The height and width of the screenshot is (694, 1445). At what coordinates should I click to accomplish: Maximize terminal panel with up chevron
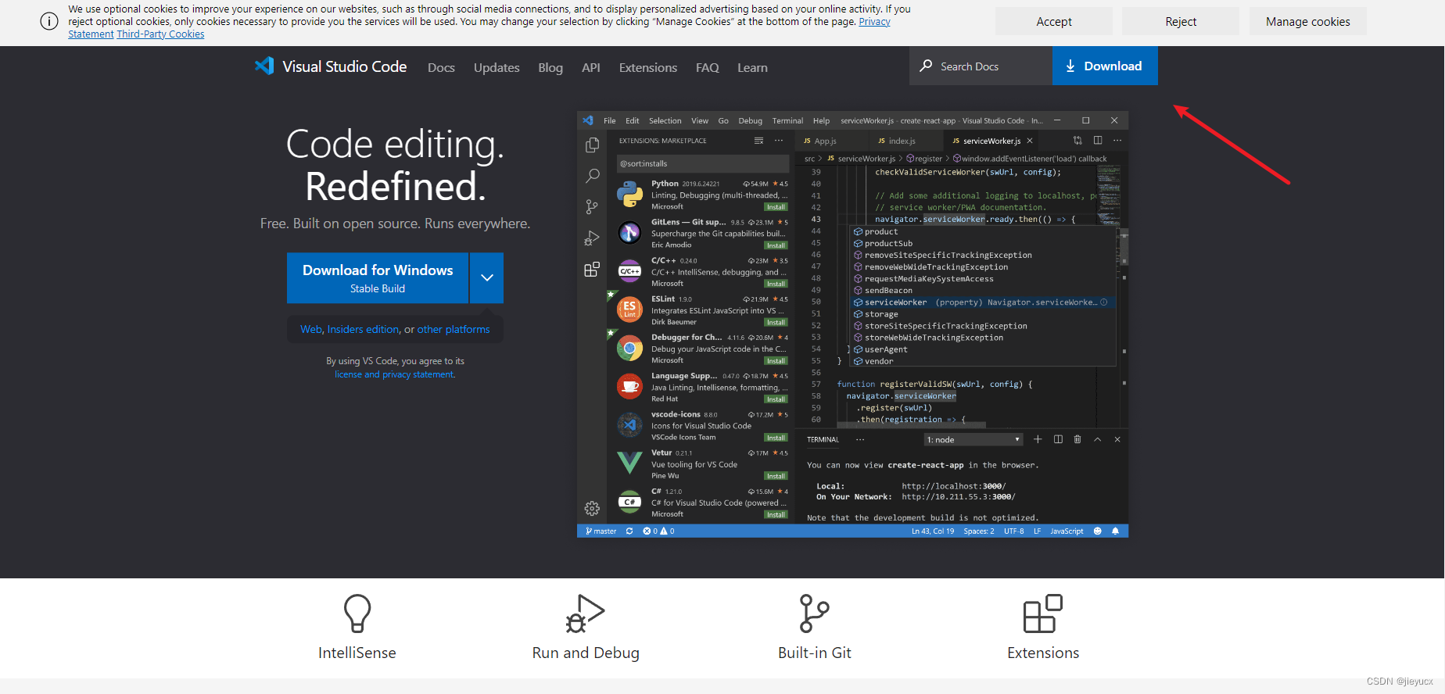[1098, 439]
